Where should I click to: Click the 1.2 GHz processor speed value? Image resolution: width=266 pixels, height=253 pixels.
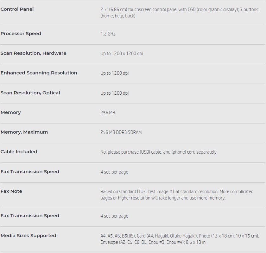pos(108,34)
